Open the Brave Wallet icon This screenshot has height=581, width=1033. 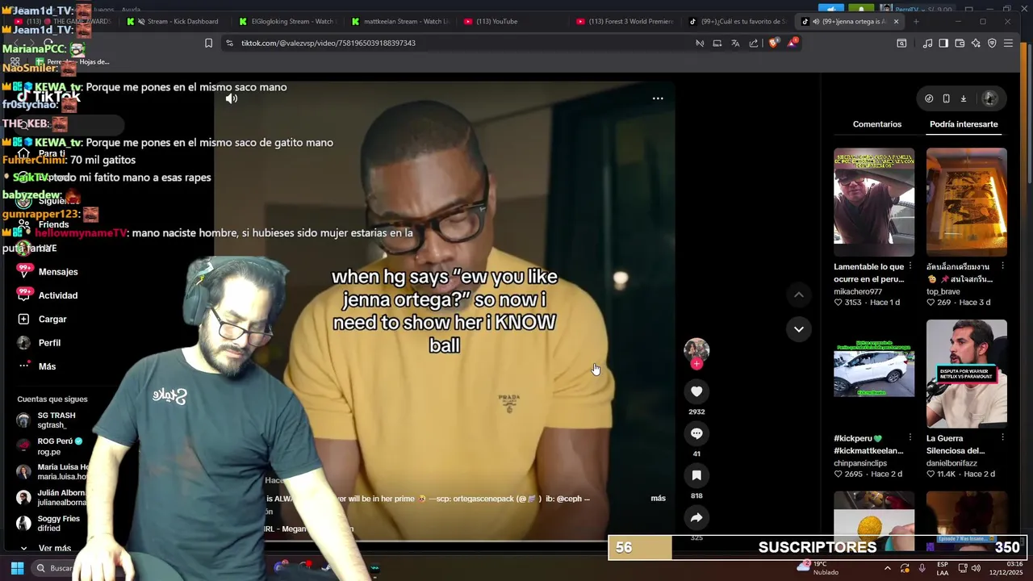click(960, 43)
